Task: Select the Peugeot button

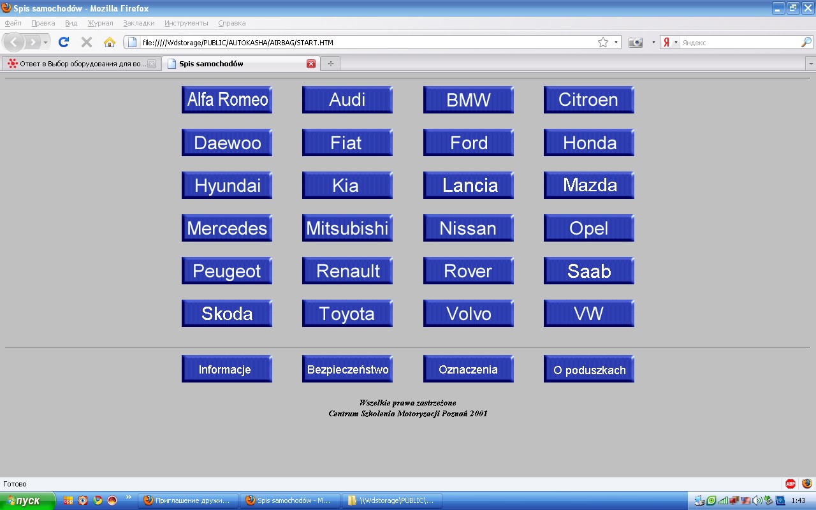Action: point(227,271)
